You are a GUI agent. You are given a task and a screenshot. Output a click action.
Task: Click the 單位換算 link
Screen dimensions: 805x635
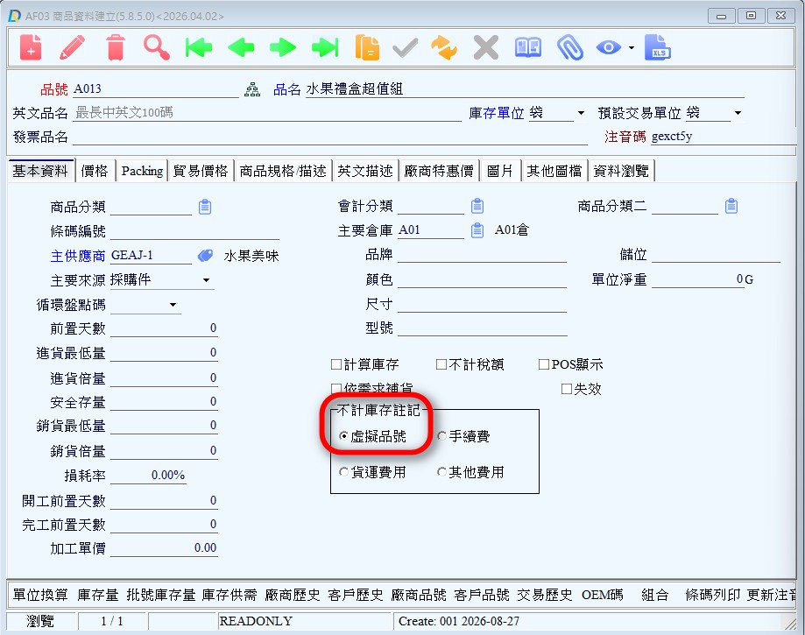[40, 595]
